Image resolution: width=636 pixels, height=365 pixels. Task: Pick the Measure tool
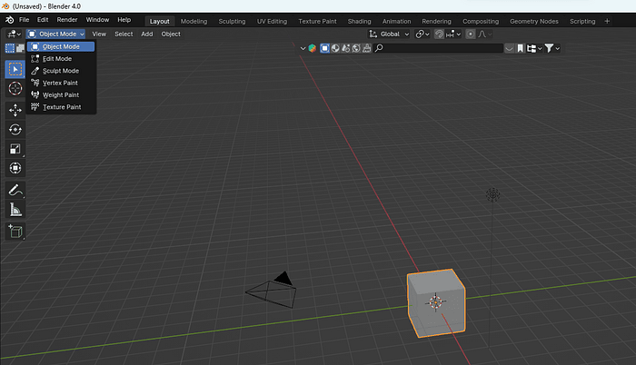[15, 210]
